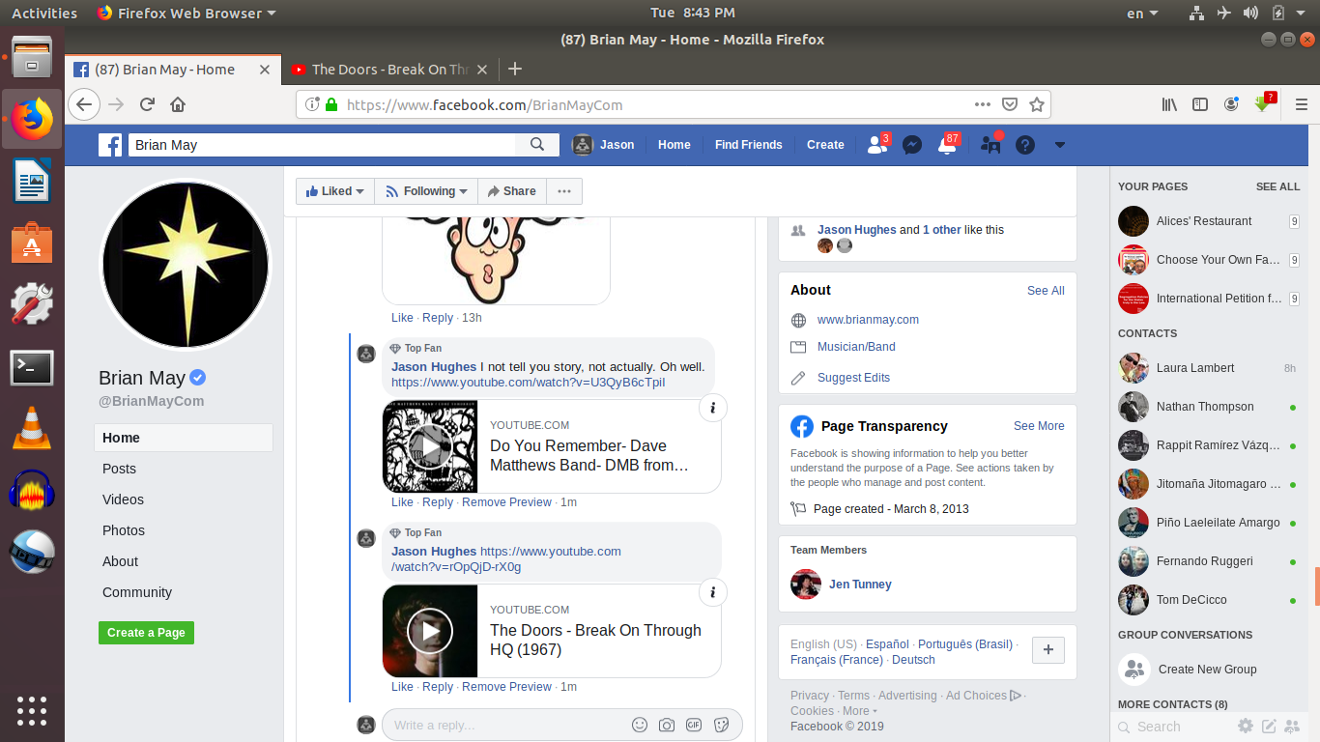
Task: Click the Friend lists icon beside notifications
Action: tap(990, 145)
